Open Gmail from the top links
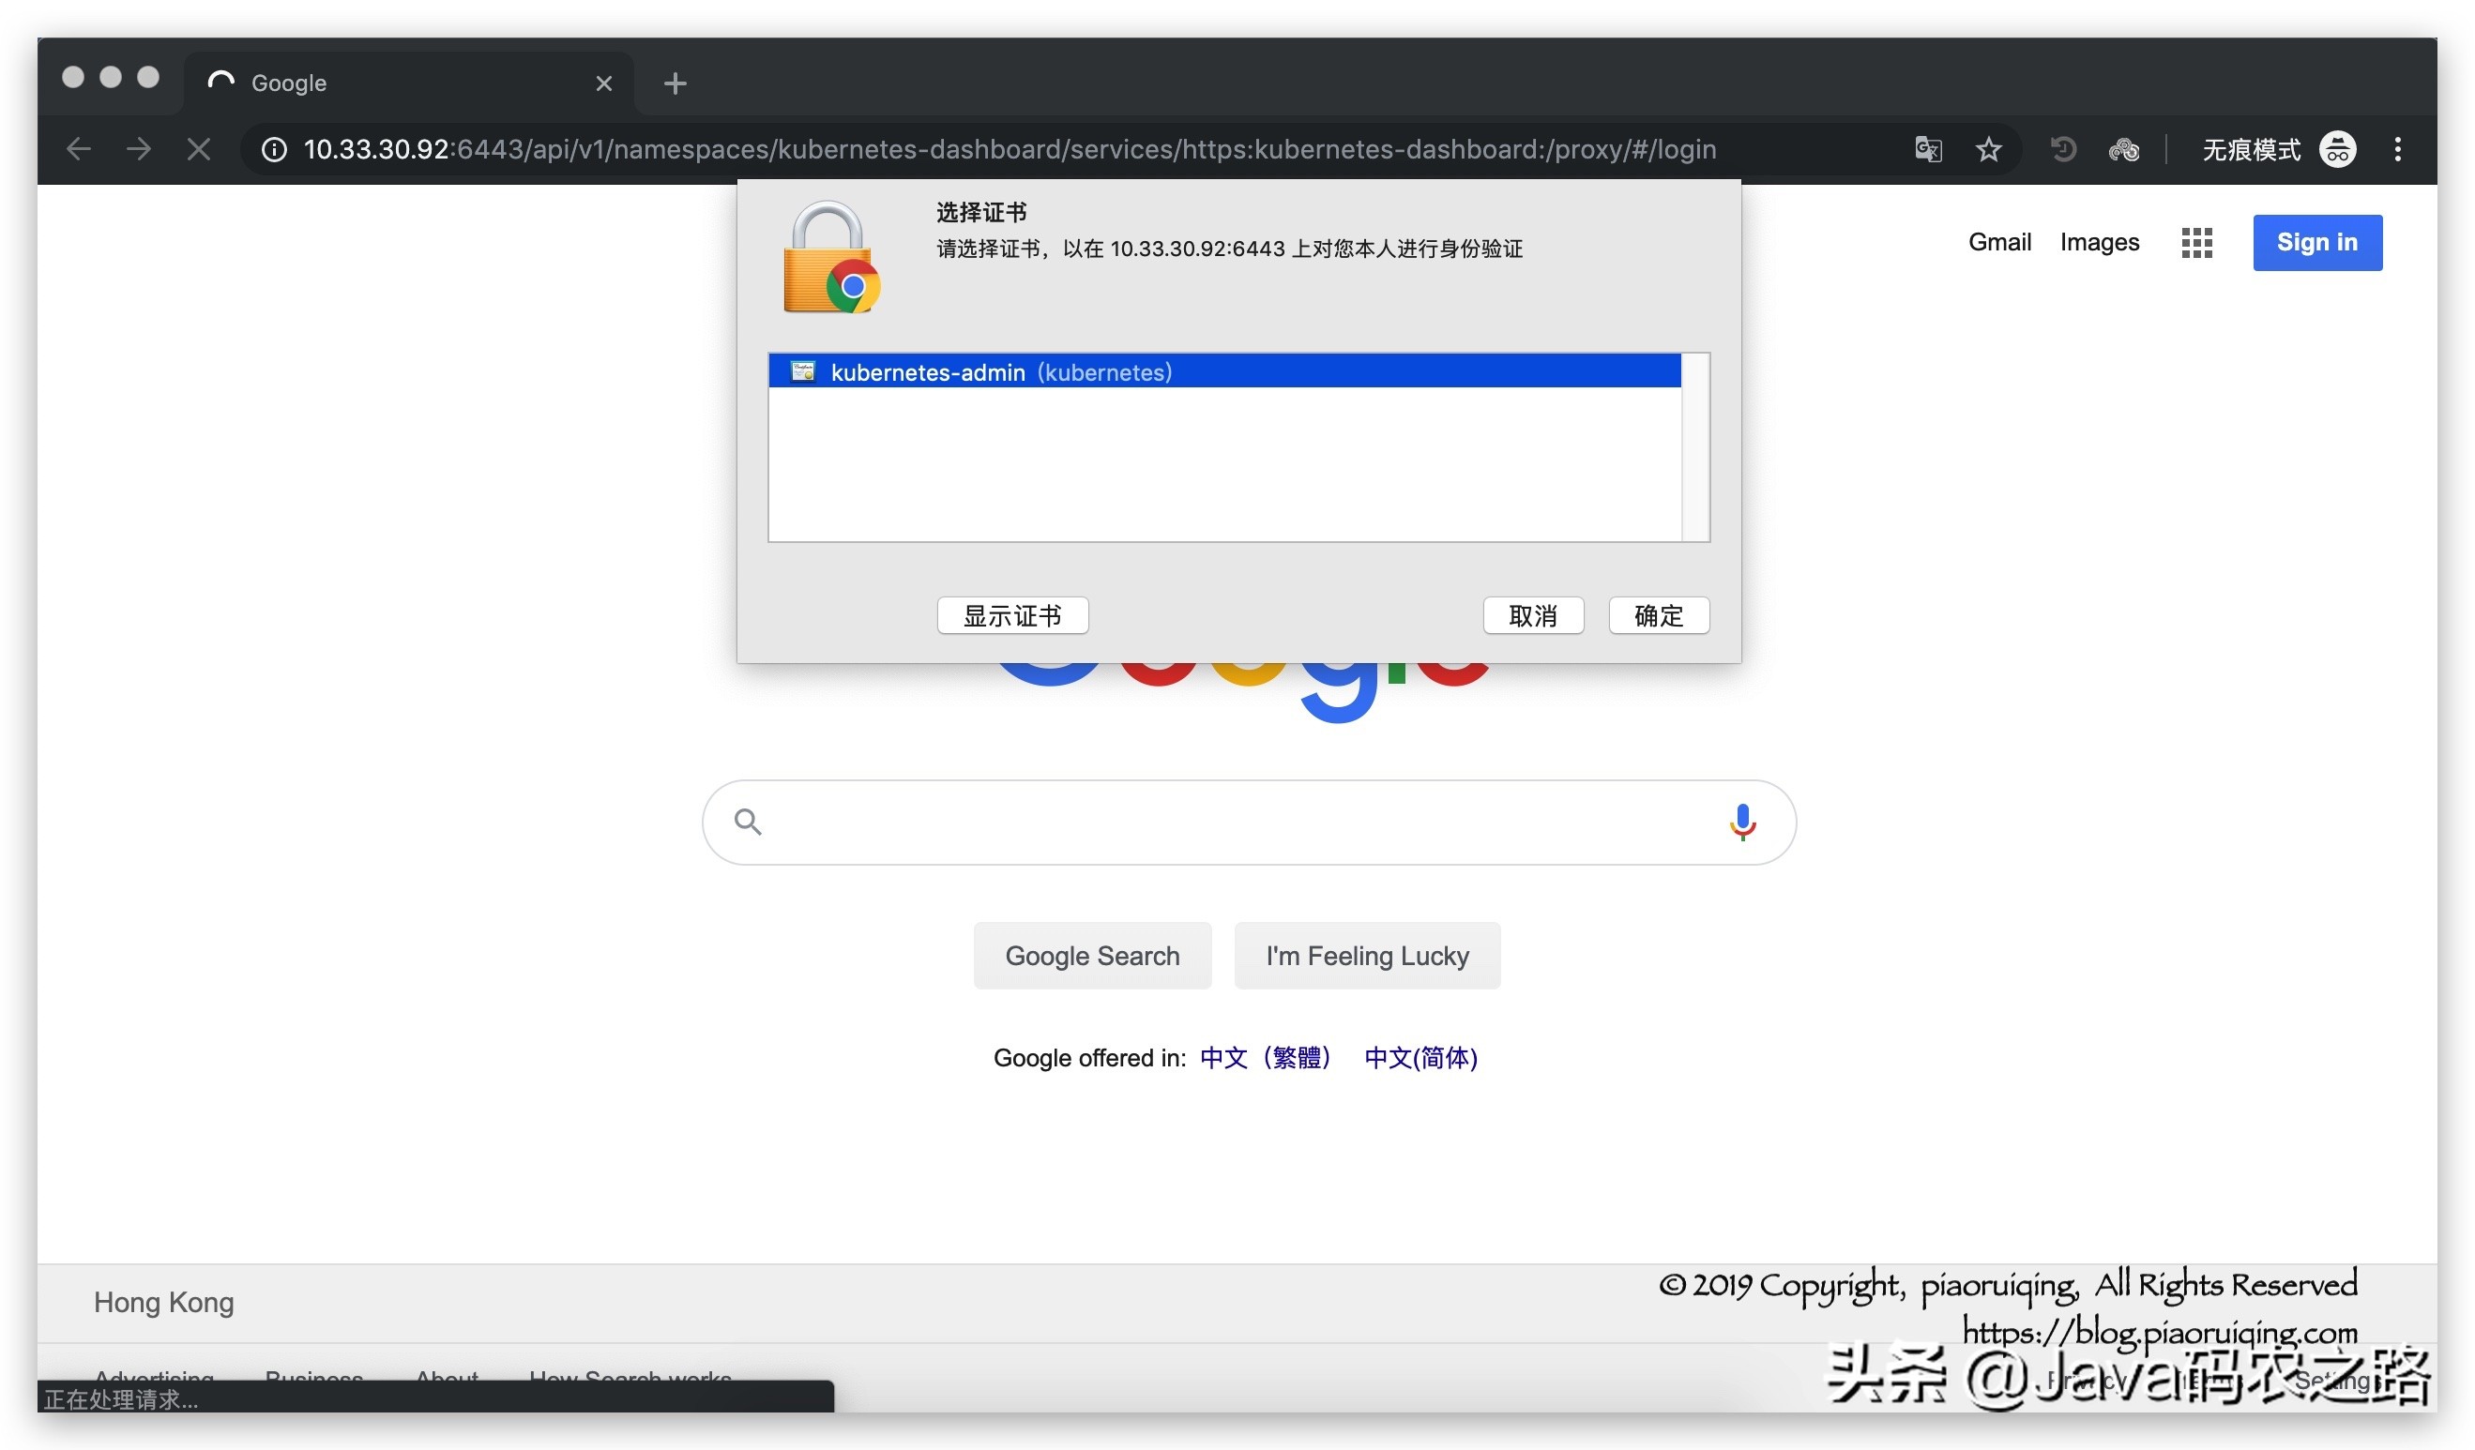 [1999, 241]
